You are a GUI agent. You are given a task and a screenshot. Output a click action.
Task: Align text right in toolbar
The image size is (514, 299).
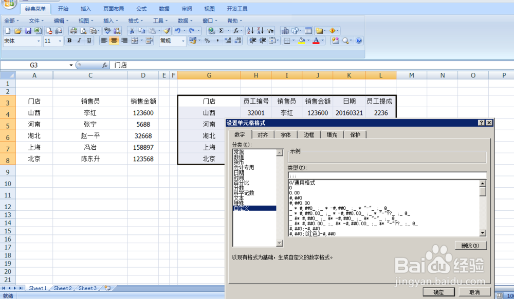pos(124,41)
